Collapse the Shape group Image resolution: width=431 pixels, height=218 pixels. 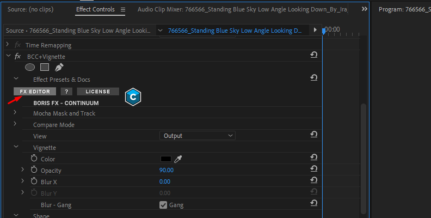click(16, 215)
